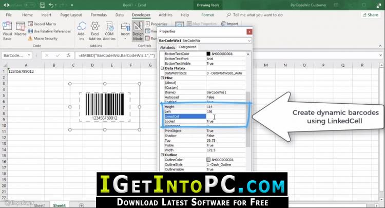Collapse the Data Matrix category

(x=162, y=68)
